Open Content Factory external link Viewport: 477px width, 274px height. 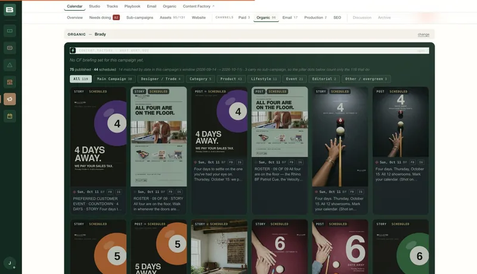pyautogui.click(x=199, y=6)
